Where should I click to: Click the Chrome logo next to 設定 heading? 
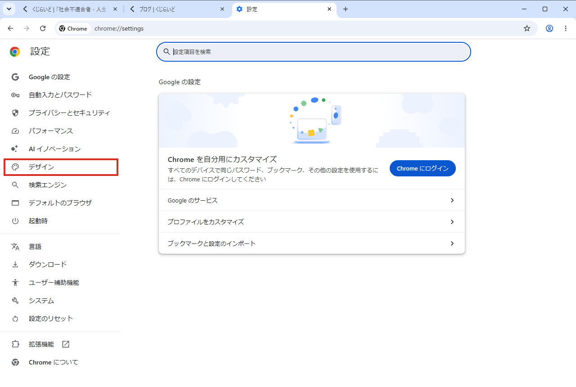click(x=15, y=52)
